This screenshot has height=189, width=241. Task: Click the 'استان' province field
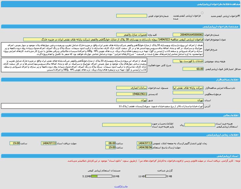pos(188,100)
